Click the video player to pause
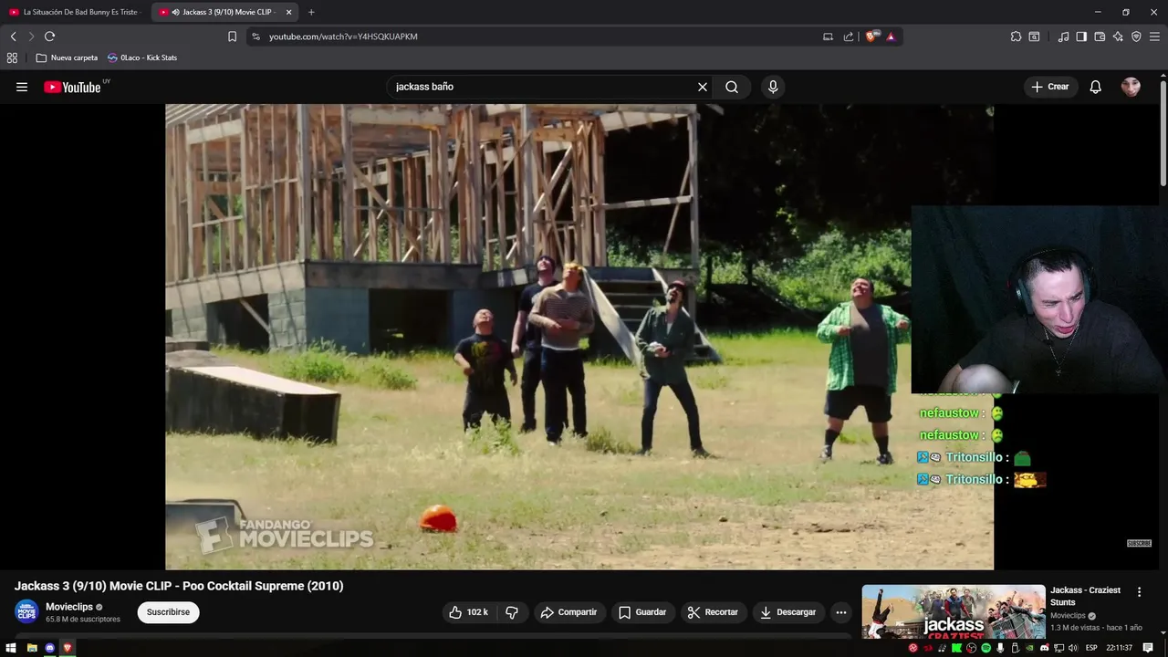Image resolution: width=1168 pixels, height=657 pixels. [x=579, y=336]
